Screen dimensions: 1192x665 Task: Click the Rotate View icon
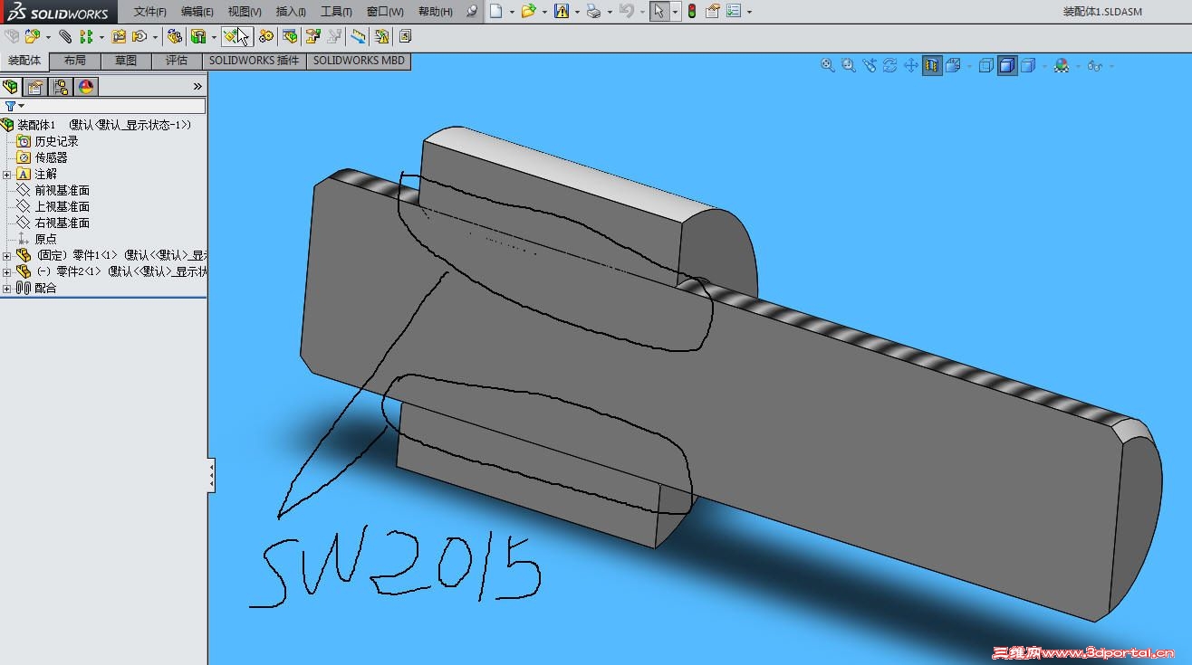890,65
